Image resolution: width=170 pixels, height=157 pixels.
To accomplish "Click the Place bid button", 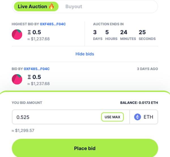I will pyautogui.click(x=85, y=148).
